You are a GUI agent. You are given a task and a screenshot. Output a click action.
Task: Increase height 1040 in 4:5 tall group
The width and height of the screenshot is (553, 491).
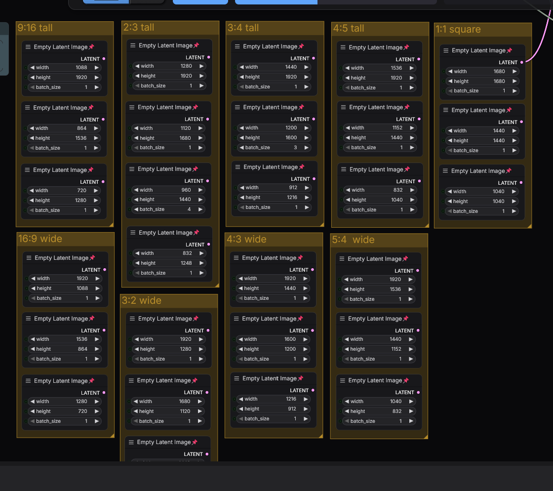click(412, 200)
